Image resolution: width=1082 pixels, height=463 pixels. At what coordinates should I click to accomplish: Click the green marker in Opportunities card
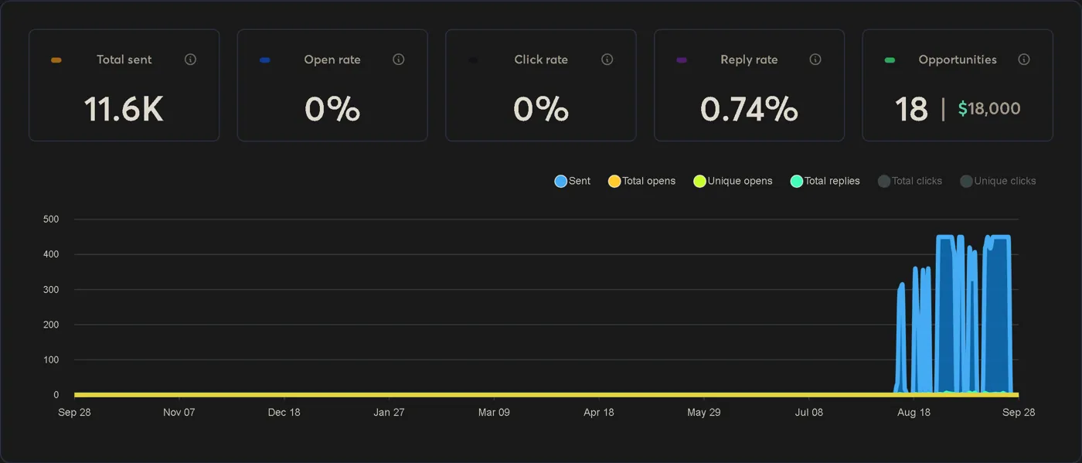point(890,60)
